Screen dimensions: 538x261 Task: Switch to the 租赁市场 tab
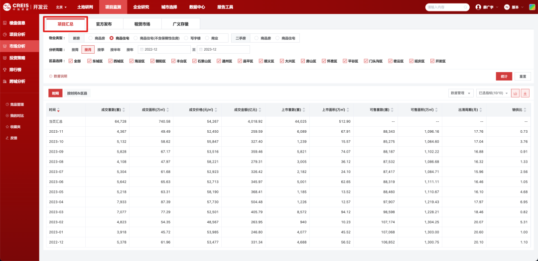(x=142, y=24)
